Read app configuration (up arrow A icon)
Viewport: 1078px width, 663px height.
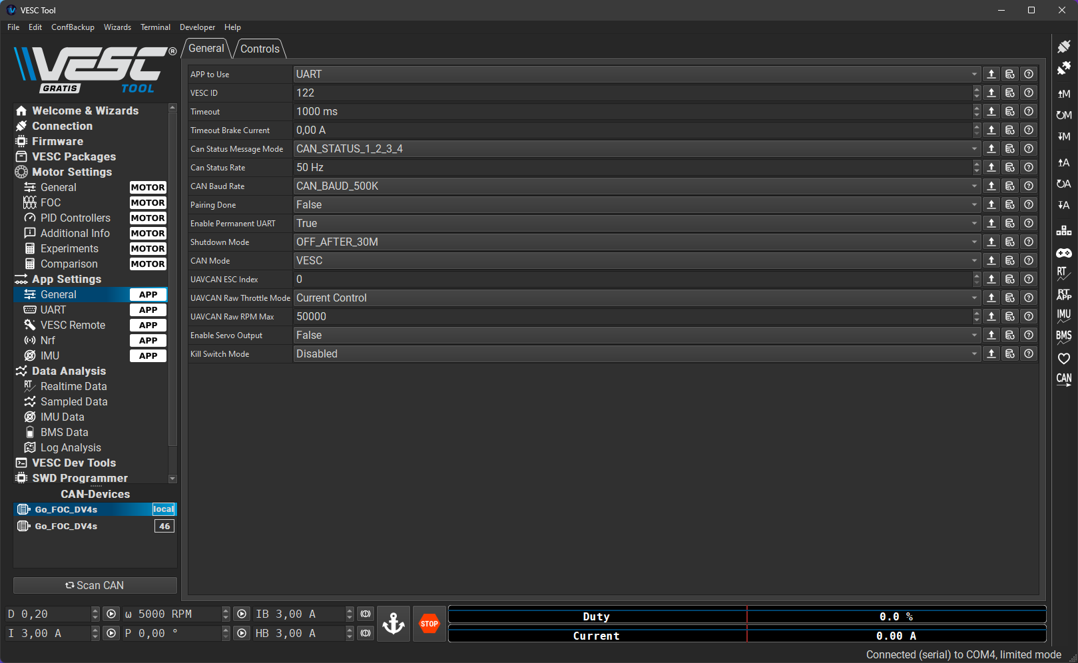(1063, 162)
